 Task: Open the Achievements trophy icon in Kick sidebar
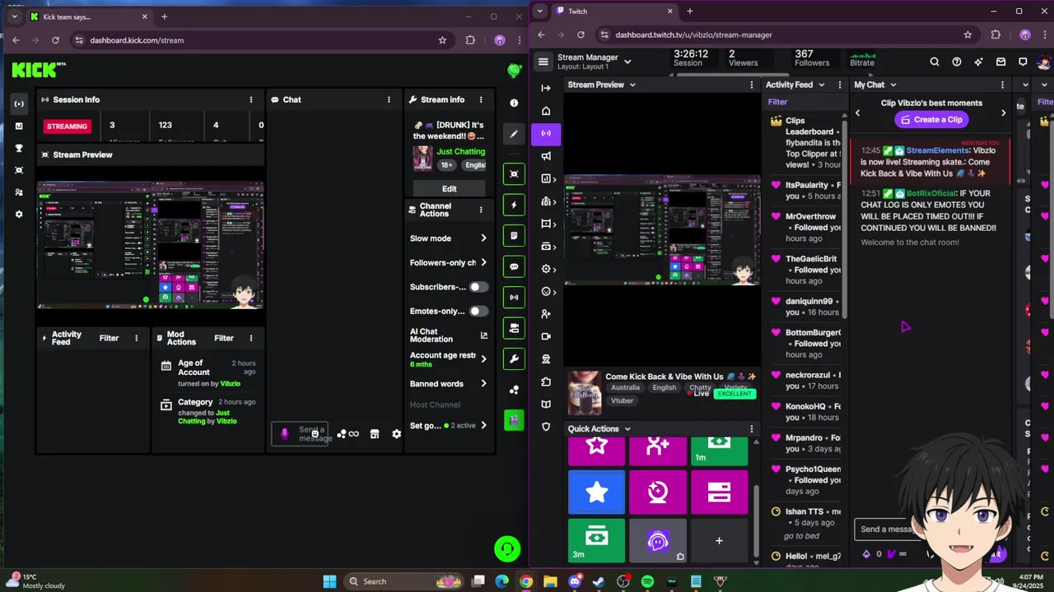pos(19,148)
